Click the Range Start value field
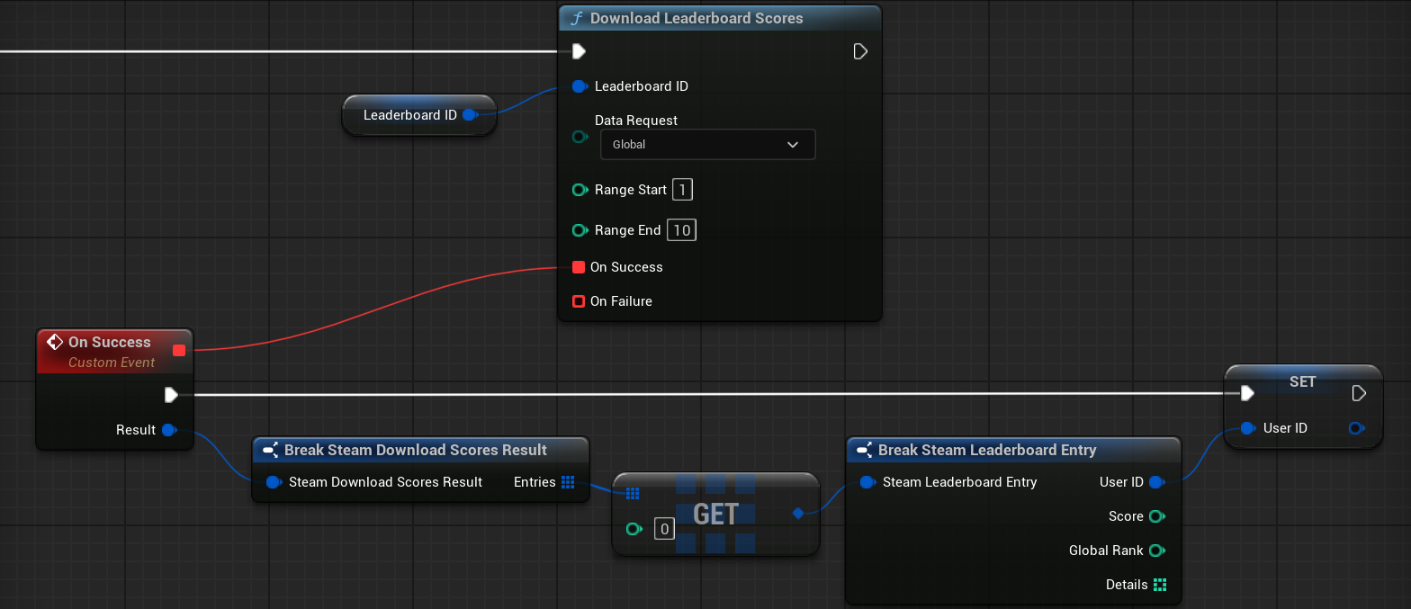 pos(682,190)
